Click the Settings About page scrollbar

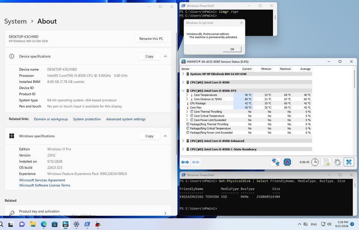tap(176, 94)
